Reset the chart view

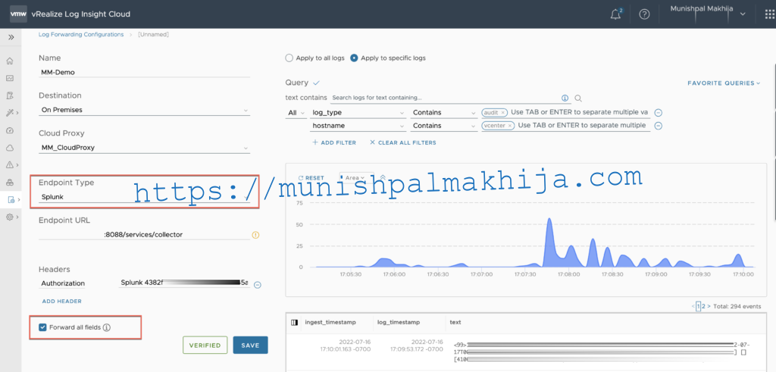tap(311, 177)
